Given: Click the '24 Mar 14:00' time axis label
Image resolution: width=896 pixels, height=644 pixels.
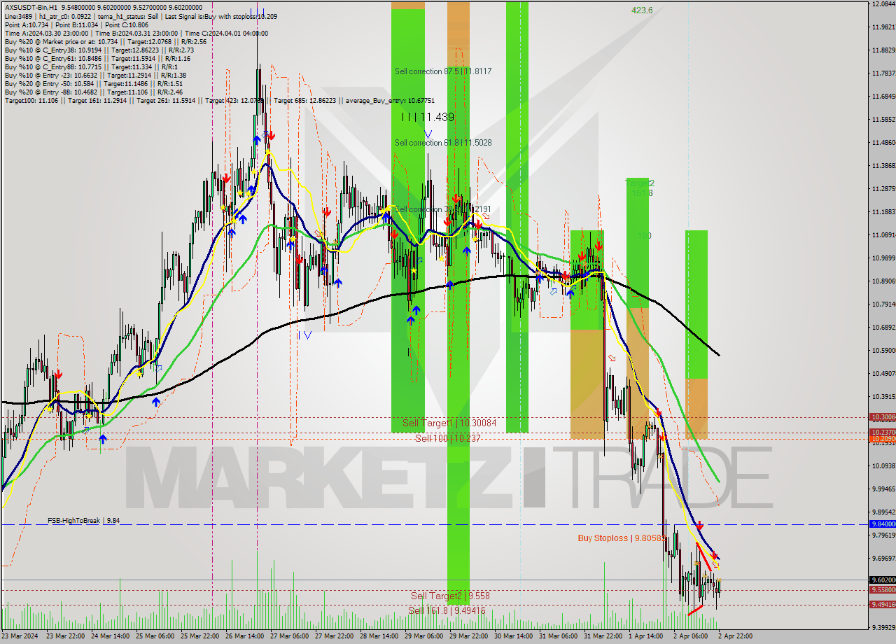Looking at the screenshot, I should click(111, 636).
